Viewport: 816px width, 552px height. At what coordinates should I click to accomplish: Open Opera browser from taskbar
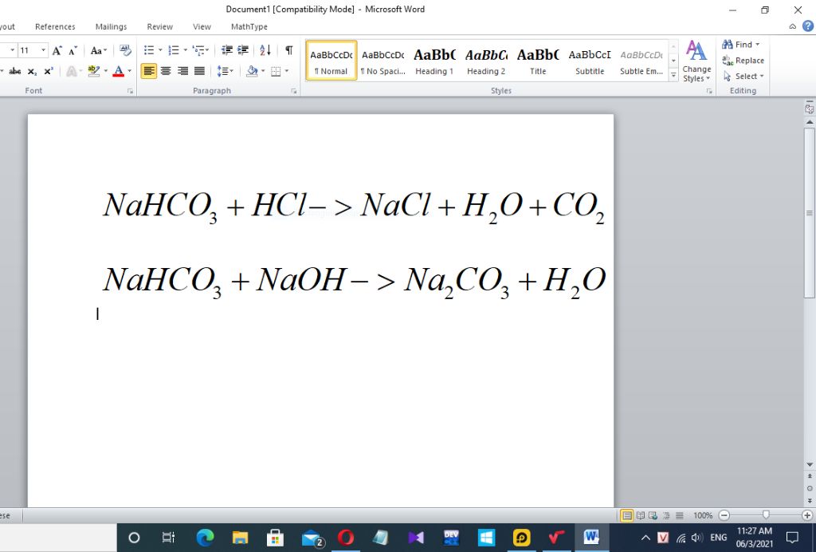point(346,538)
